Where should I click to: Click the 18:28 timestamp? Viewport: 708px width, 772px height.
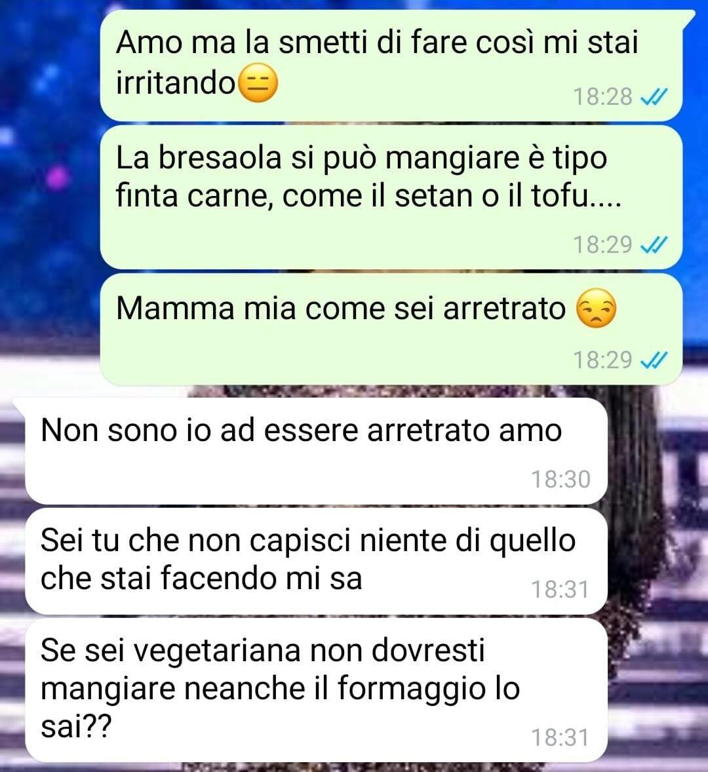602,97
